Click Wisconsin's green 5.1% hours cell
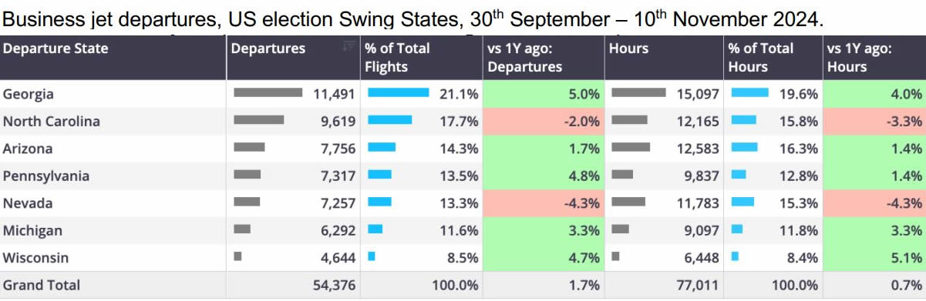 point(874,258)
